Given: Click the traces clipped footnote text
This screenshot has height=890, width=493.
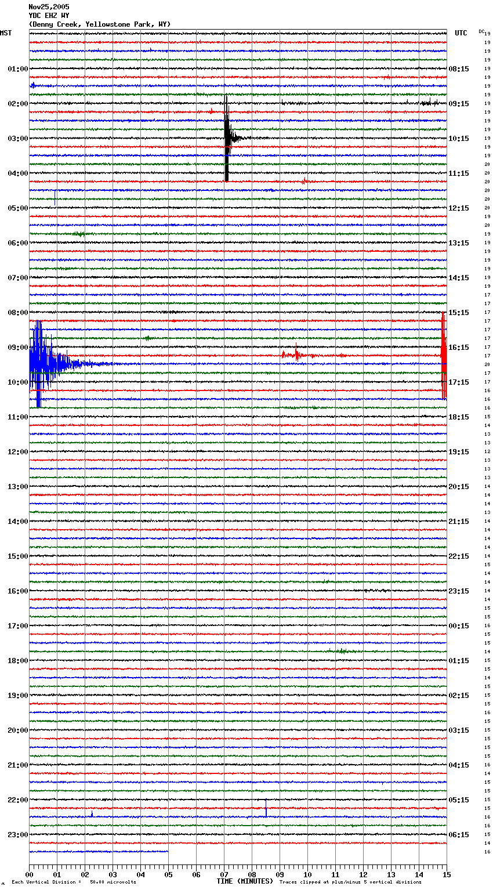Looking at the screenshot, I should pyautogui.click(x=350, y=882).
